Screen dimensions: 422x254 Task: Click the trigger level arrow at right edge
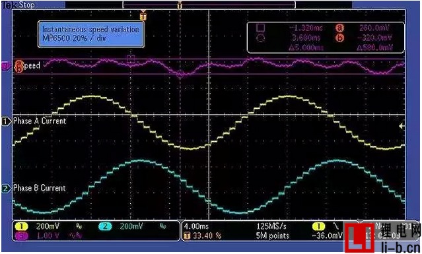(x=402, y=126)
